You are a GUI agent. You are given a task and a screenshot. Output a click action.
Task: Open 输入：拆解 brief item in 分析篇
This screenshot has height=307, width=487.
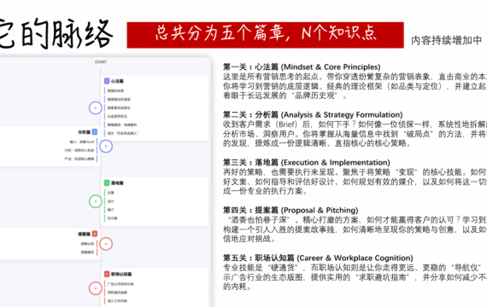[82, 142]
